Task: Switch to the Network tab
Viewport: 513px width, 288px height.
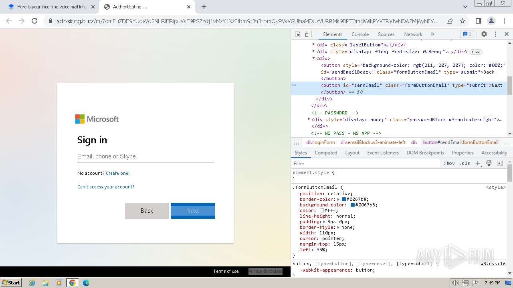Action: click(413, 34)
